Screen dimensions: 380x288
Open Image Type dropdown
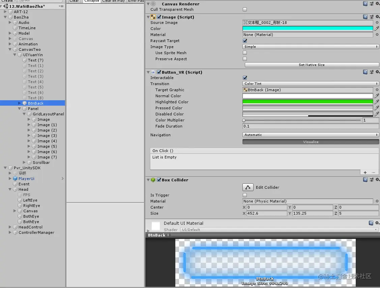[311, 46]
